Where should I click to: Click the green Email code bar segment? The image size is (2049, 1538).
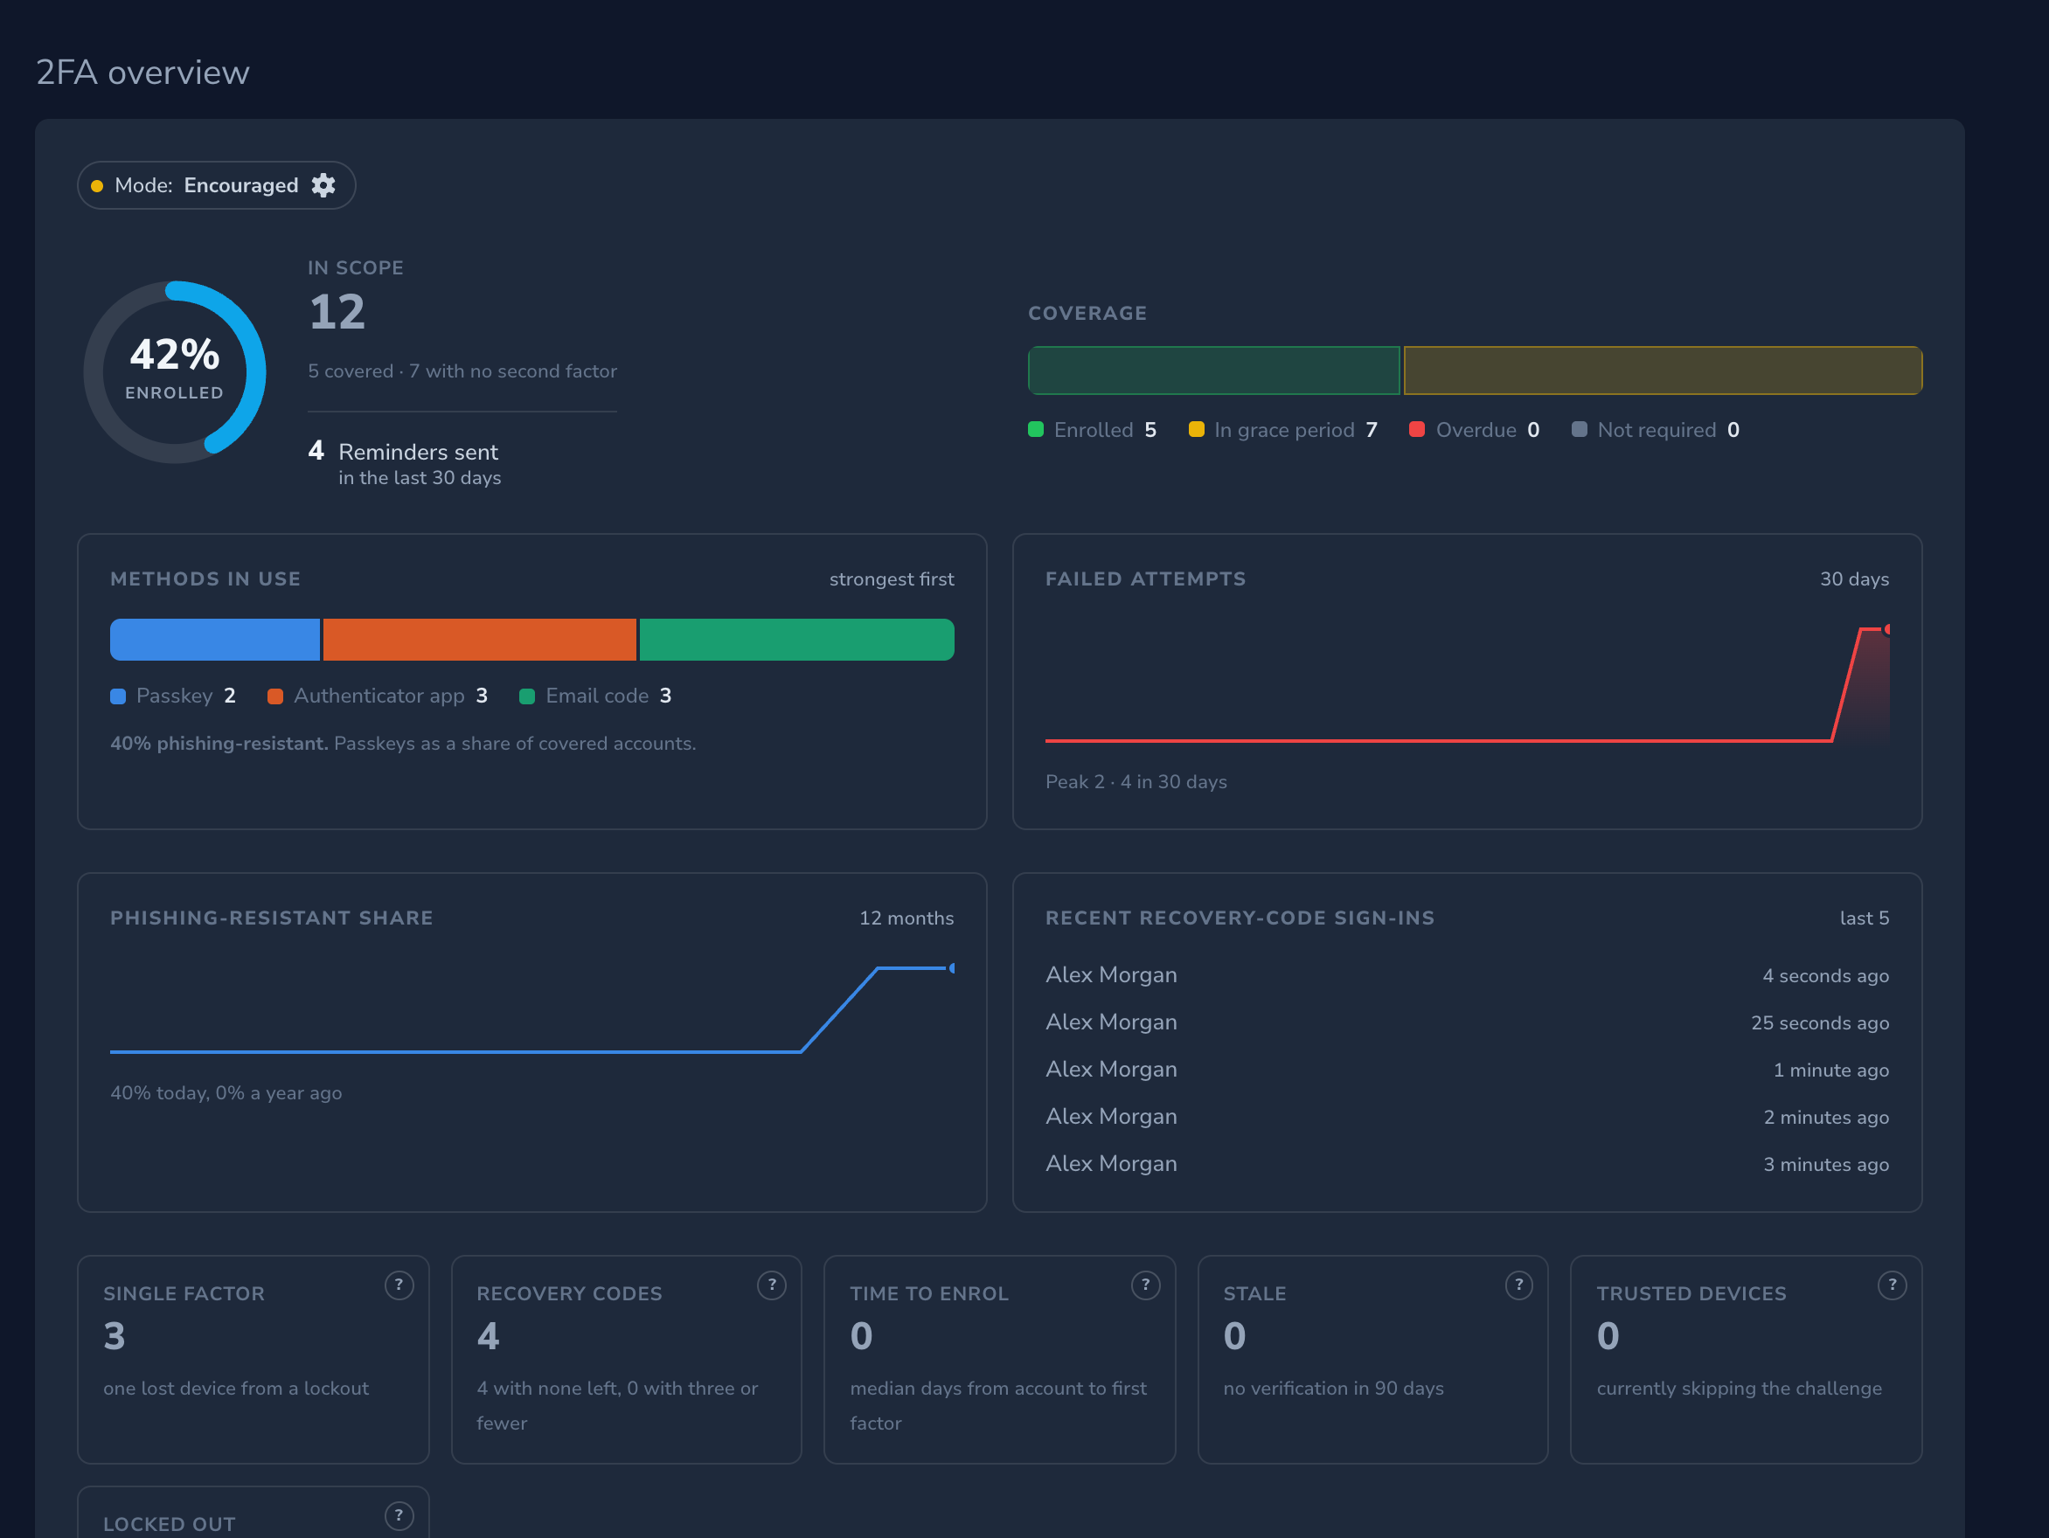pos(796,640)
